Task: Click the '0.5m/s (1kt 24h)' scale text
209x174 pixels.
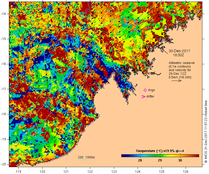Action: tap(180, 77)
